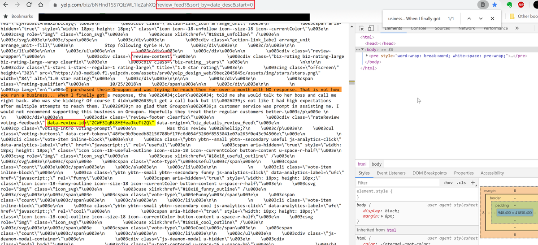Click the review-content class text

click(x=152, y=57)
